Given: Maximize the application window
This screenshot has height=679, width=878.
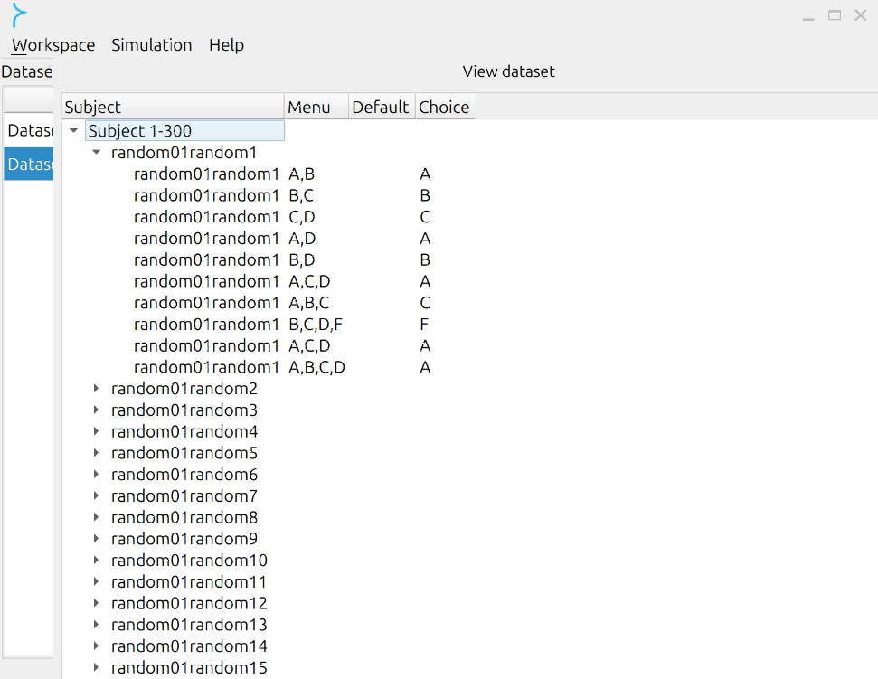Looking at the screenshot, I should tap(835, 15).
